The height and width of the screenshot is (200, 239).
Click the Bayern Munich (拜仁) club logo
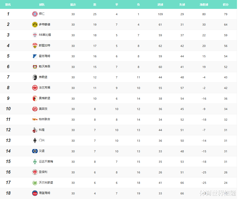point(35,14)
